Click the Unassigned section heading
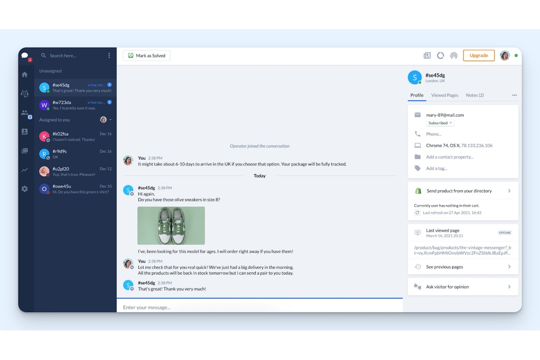The image size is (540, 360). coord(50,71)
